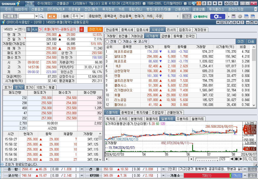Open the 해외주식 menu
Screen dimensions: 258x179
21,9
